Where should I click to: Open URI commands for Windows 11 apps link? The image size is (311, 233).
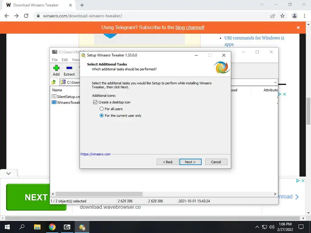[254, 41]
